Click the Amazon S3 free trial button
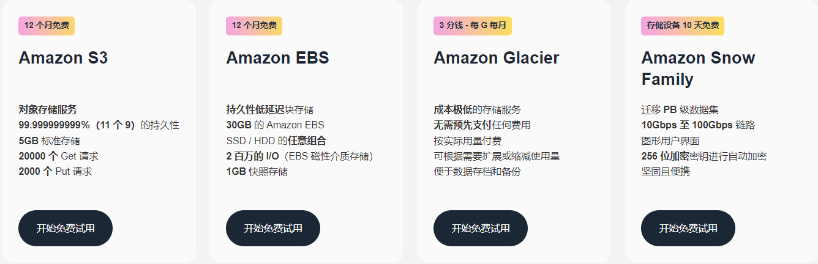 click(x=66, y=229)
